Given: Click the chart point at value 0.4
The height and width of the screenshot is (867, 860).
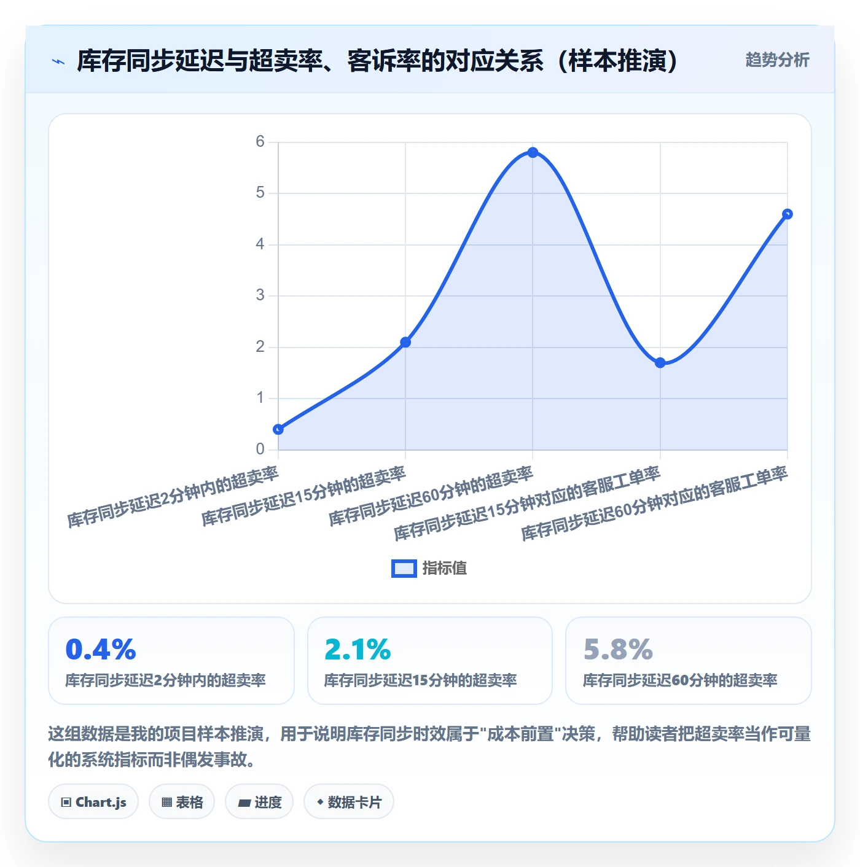Looking at the screenshot, I should click(x=278, y=429).
